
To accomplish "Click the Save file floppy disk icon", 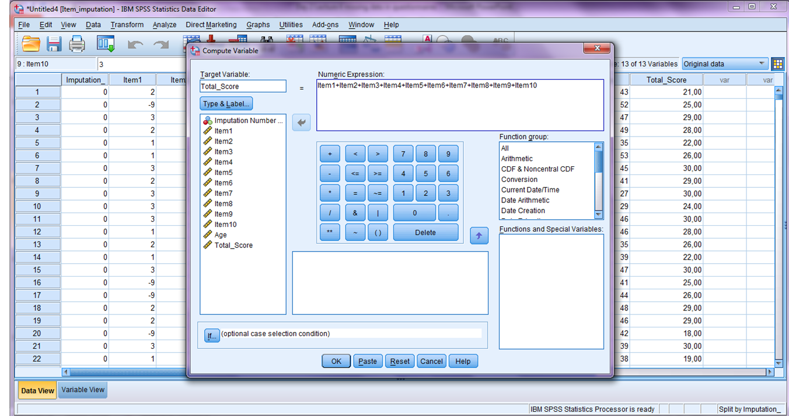I will pyautogui.click(x=54, y=44).
